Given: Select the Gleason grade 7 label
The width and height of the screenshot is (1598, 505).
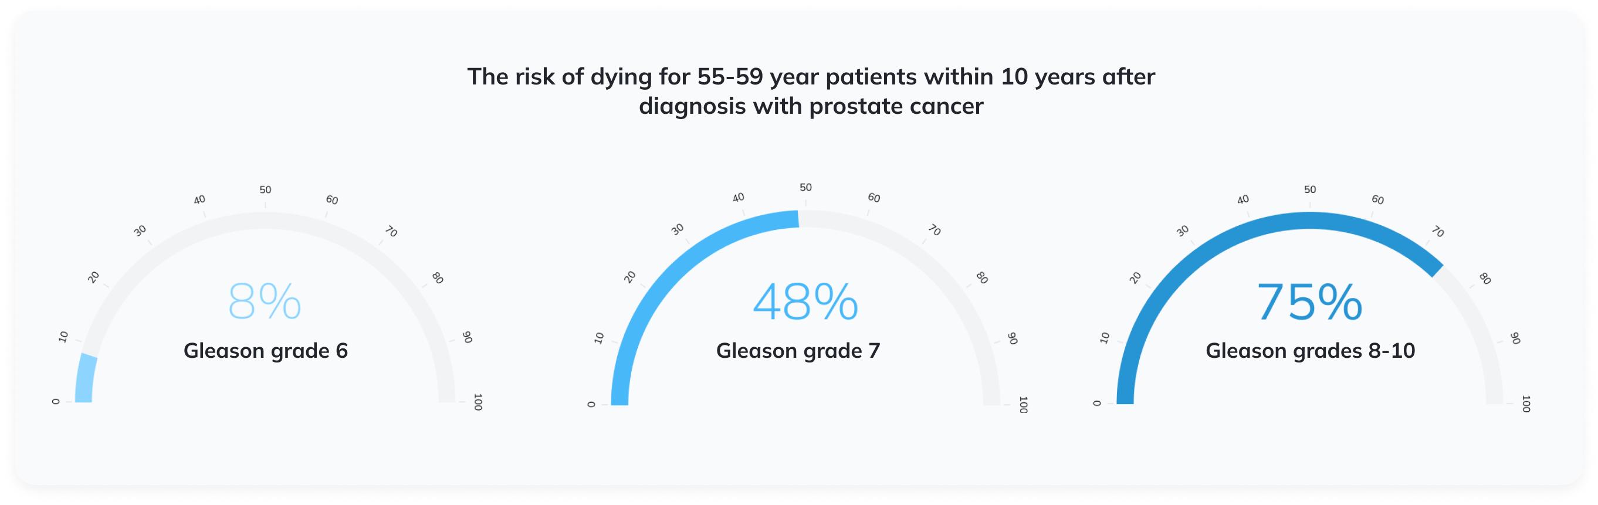Looking at the screenshot, I should [798, 351].
